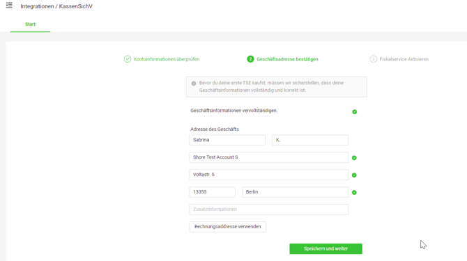Click the step 2 number badge
This screenshot has width=467, height=261.
tap(250, 59)
